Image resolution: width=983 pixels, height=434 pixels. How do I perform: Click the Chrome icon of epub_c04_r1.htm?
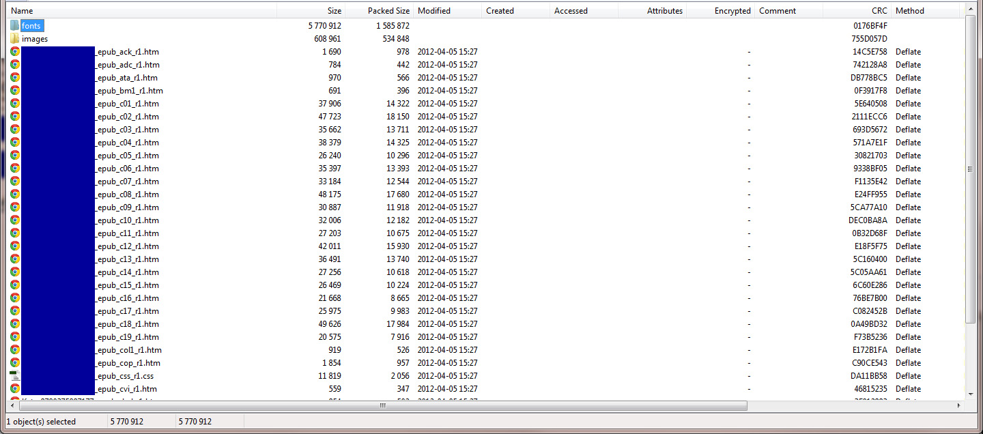14,142
